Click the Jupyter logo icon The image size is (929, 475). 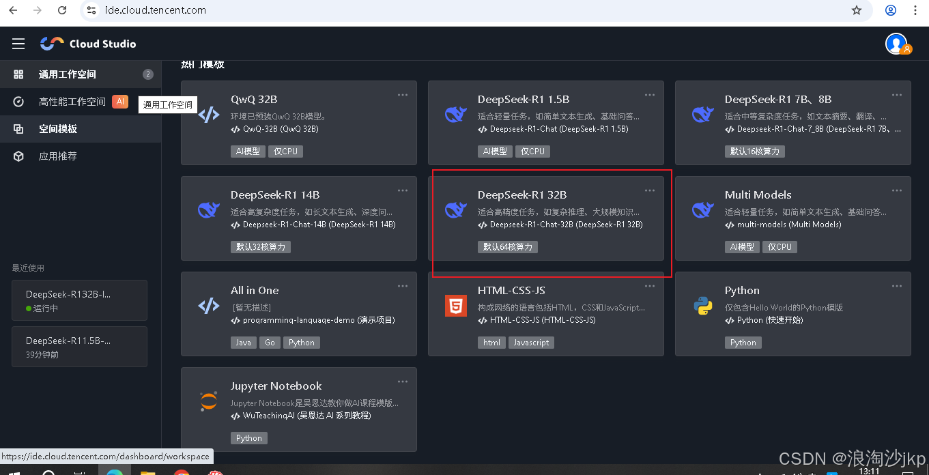point(208,401)
